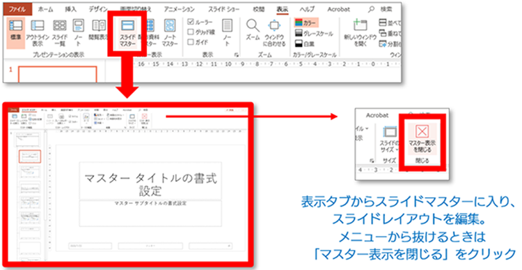522x270 pixels.
Task: Switch to the デザイン tab
Action: click(x=98, y=9)
